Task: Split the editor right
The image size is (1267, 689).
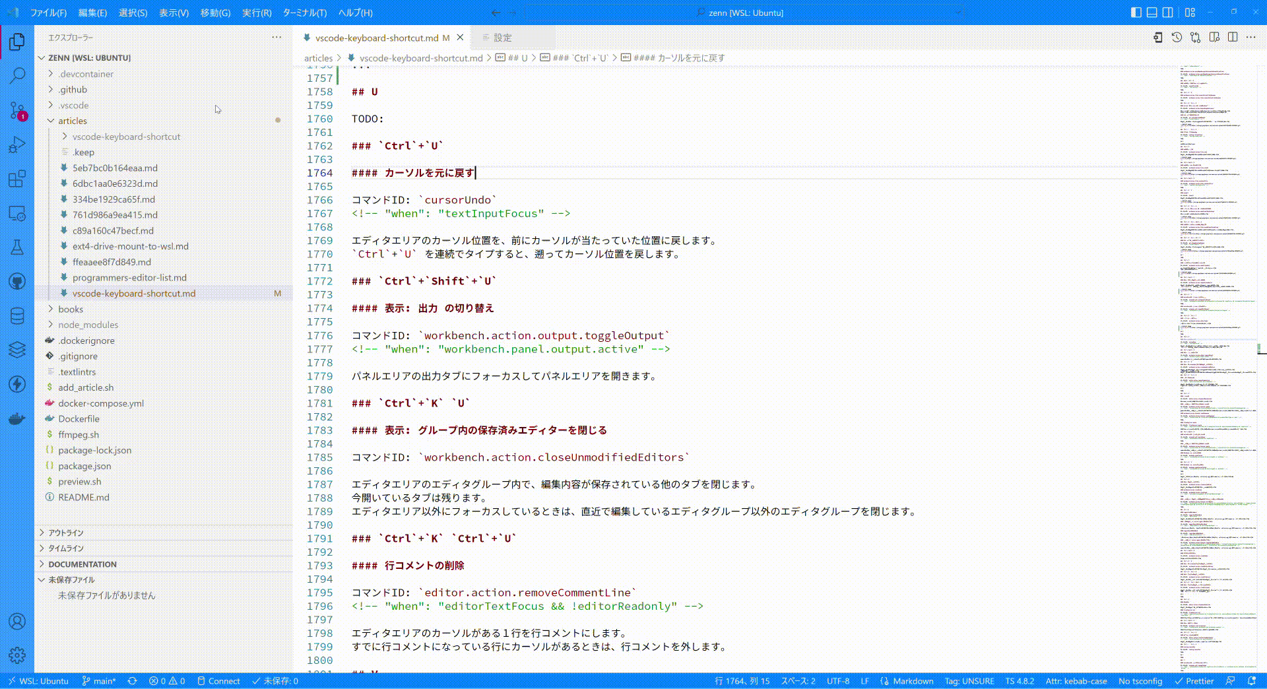Action: [x=1233, y=38]
